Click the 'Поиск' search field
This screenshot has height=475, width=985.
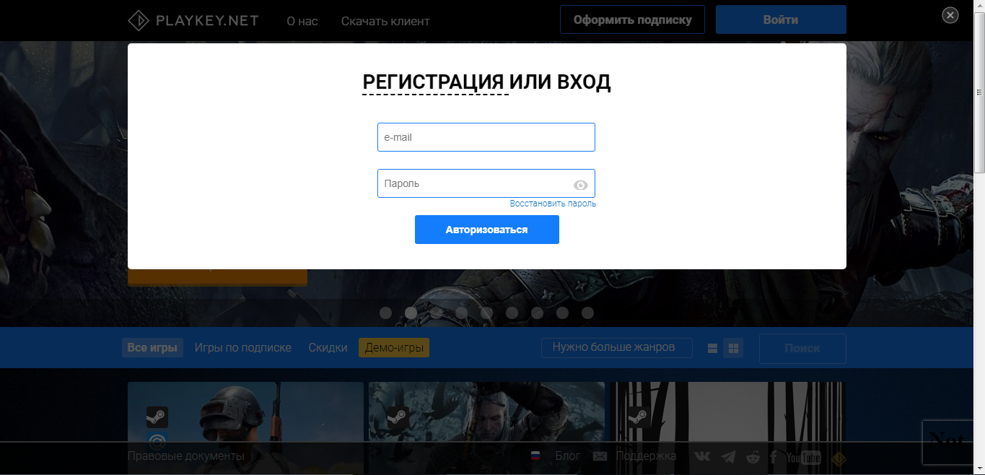pos(802,349)
